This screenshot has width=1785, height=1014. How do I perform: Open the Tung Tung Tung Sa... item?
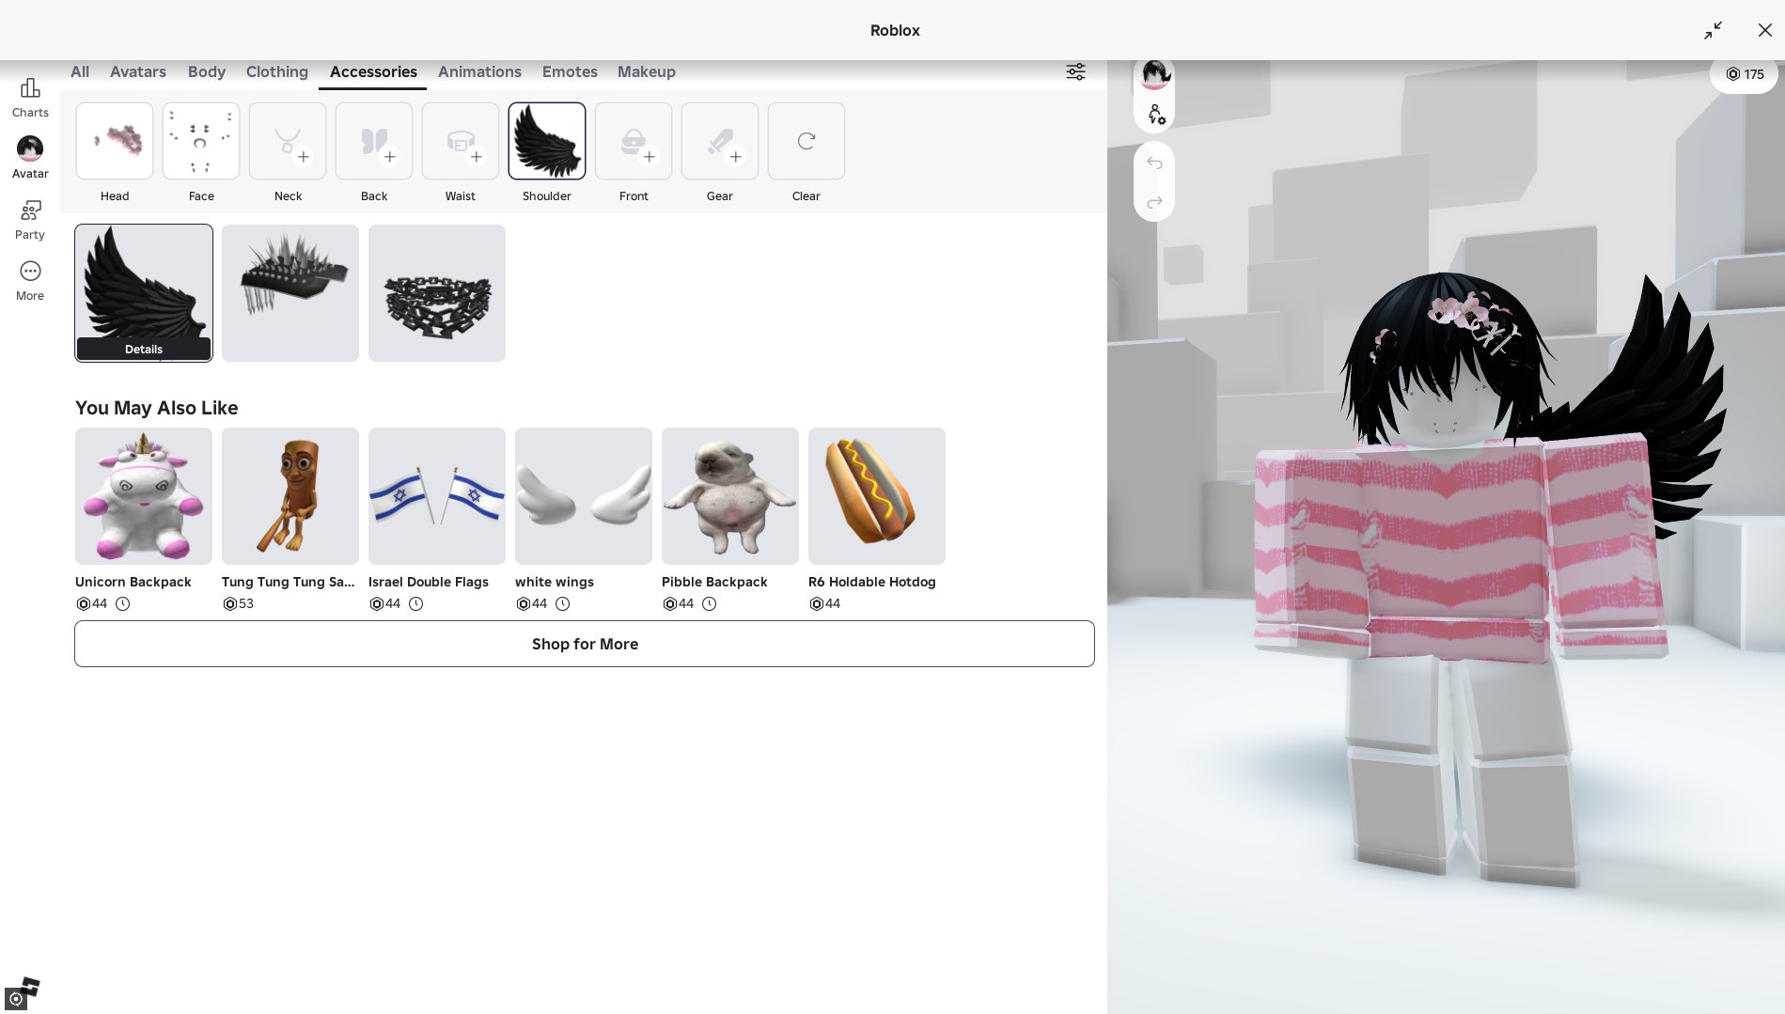coord(290,496)
